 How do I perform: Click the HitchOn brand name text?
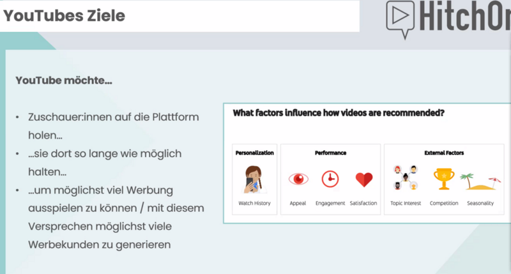tap(465, 17)
